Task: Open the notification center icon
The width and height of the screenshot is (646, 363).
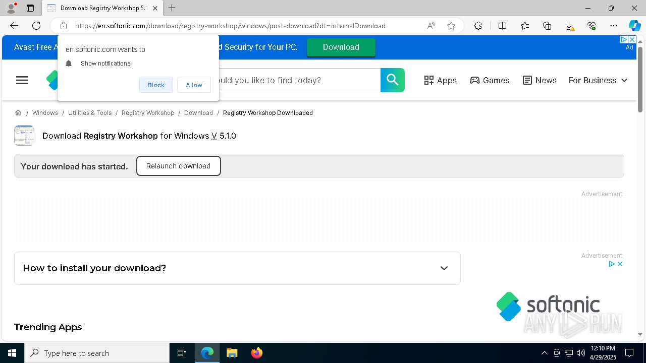Action: [629, 353]
